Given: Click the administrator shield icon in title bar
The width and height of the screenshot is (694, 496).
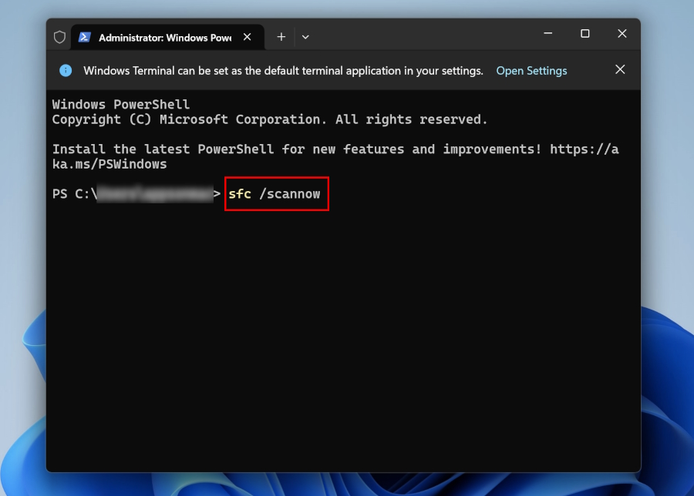Looking at the screenshot, I should pyautogui.click(x=59, y=37).
